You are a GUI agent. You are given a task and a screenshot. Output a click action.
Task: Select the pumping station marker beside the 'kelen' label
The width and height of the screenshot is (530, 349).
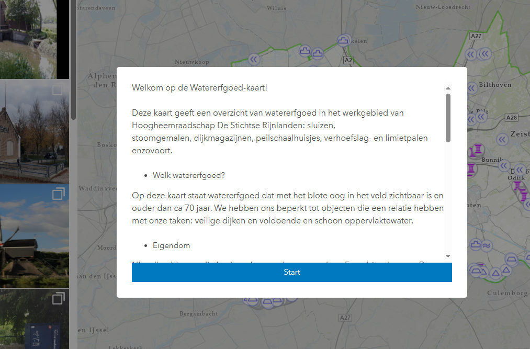(343, 41)
